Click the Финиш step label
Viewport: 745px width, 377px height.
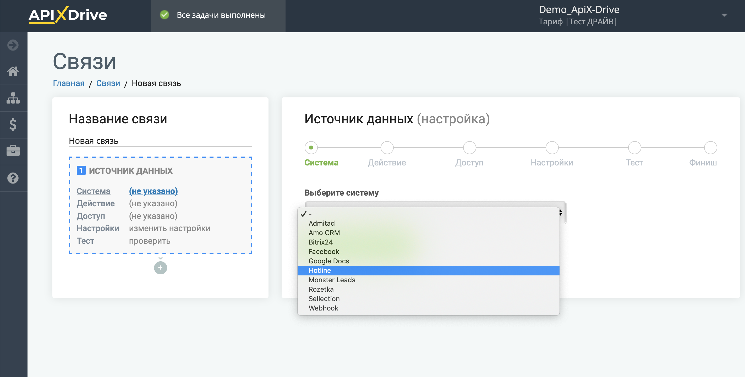703,163
